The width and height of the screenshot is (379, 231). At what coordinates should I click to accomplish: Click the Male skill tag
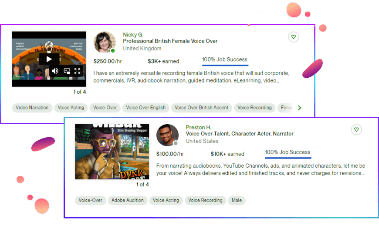(x=237, y=200)
